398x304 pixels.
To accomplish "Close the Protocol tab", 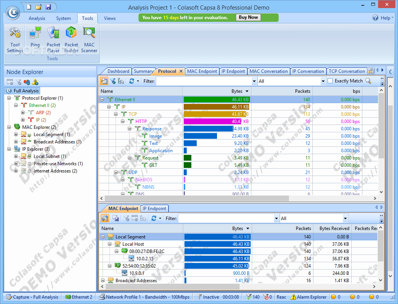I will 181,71.
